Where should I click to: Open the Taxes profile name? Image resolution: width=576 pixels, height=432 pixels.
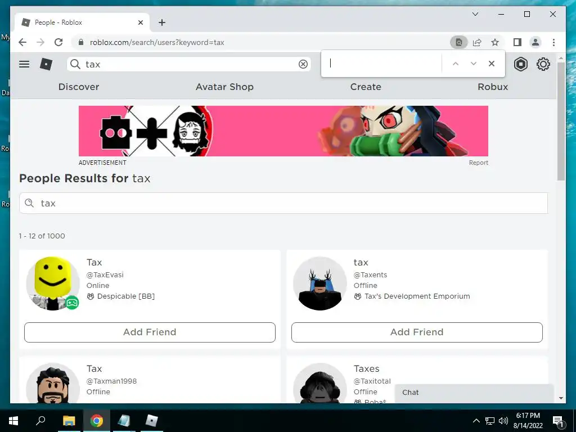click(x=366, y=368)
